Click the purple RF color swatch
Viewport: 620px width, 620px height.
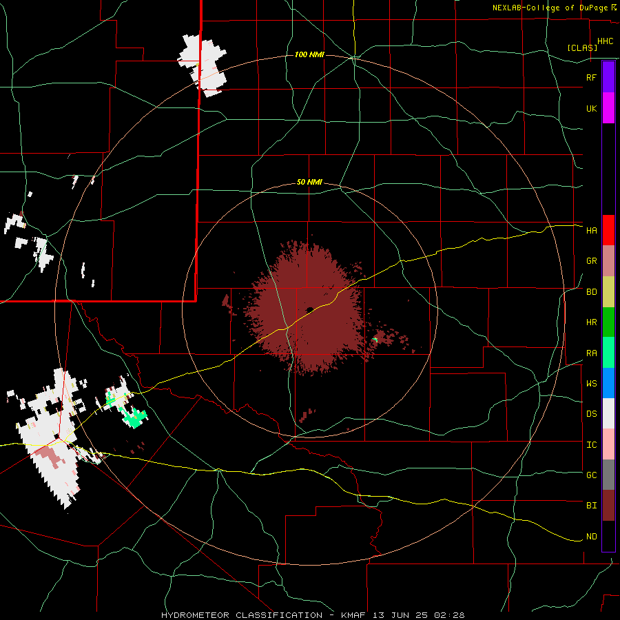point(608,77)
